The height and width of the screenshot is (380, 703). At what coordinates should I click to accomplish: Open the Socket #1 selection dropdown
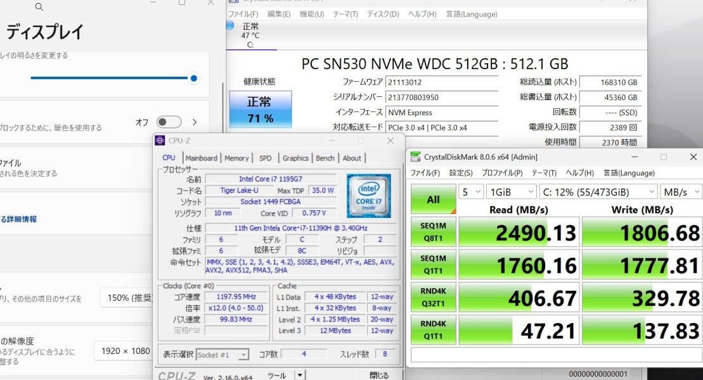tap(223, 355)
